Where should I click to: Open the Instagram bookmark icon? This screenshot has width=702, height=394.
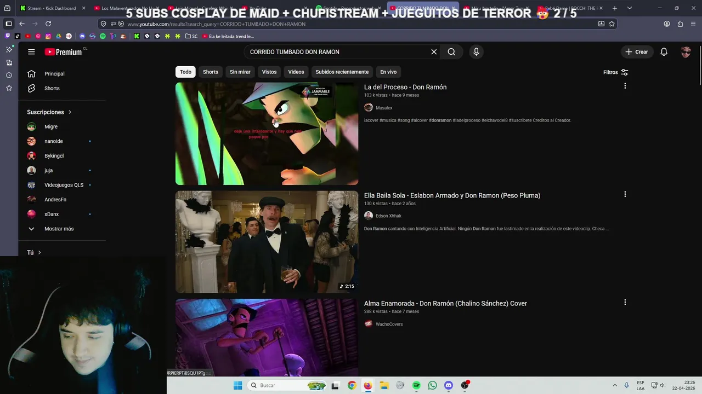pyautogui.click(x=48, y=36)
